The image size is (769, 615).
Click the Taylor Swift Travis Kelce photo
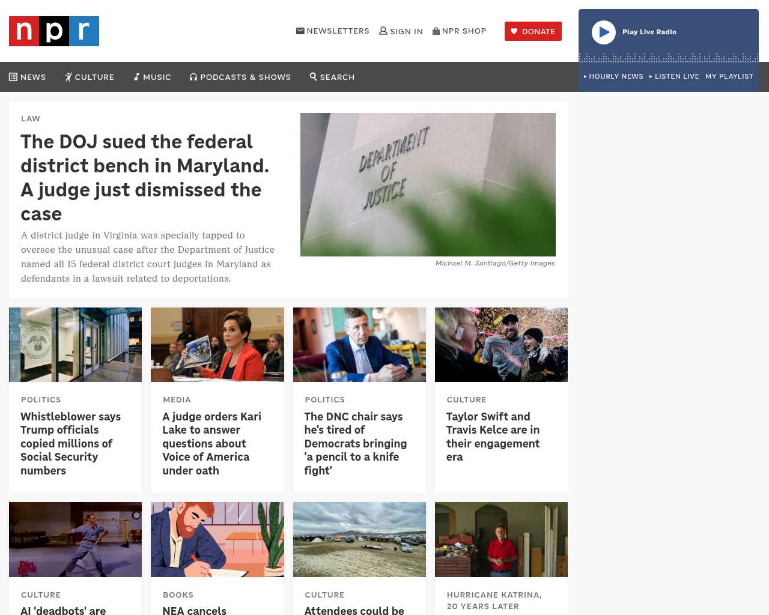tap(501, 345)
